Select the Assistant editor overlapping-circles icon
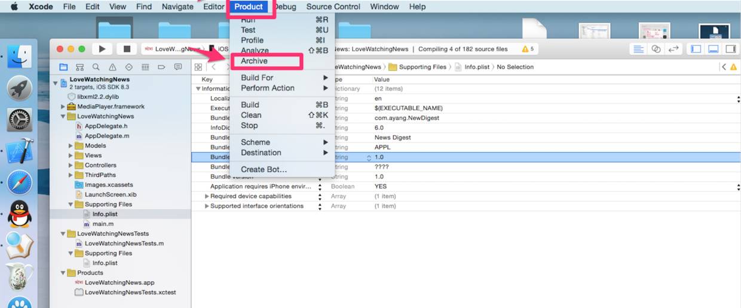This screenshot has height=308, width=741. tap(656, 49)
